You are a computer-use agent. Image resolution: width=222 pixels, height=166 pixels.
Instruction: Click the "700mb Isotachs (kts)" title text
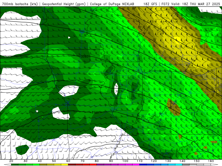pyautogui.click(x=20, y=4)
